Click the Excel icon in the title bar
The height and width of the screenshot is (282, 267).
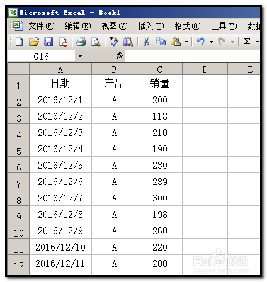click(13, 13)
